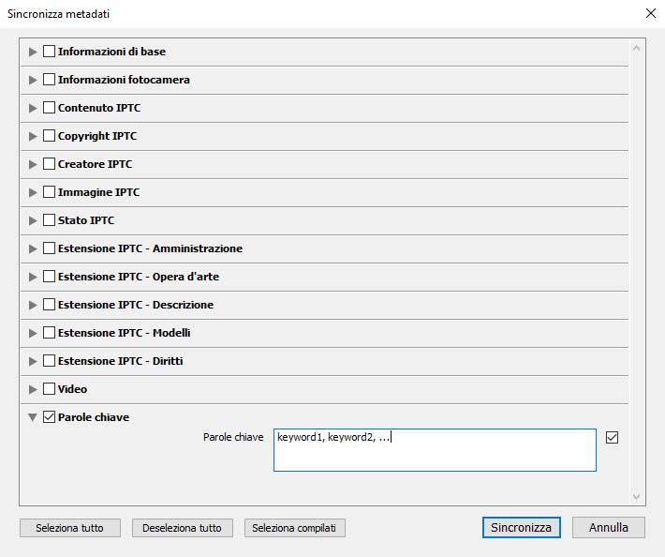Toggle checkbox right of keywords field
Viewport: 665px width, 557px height.
point(613,438)
